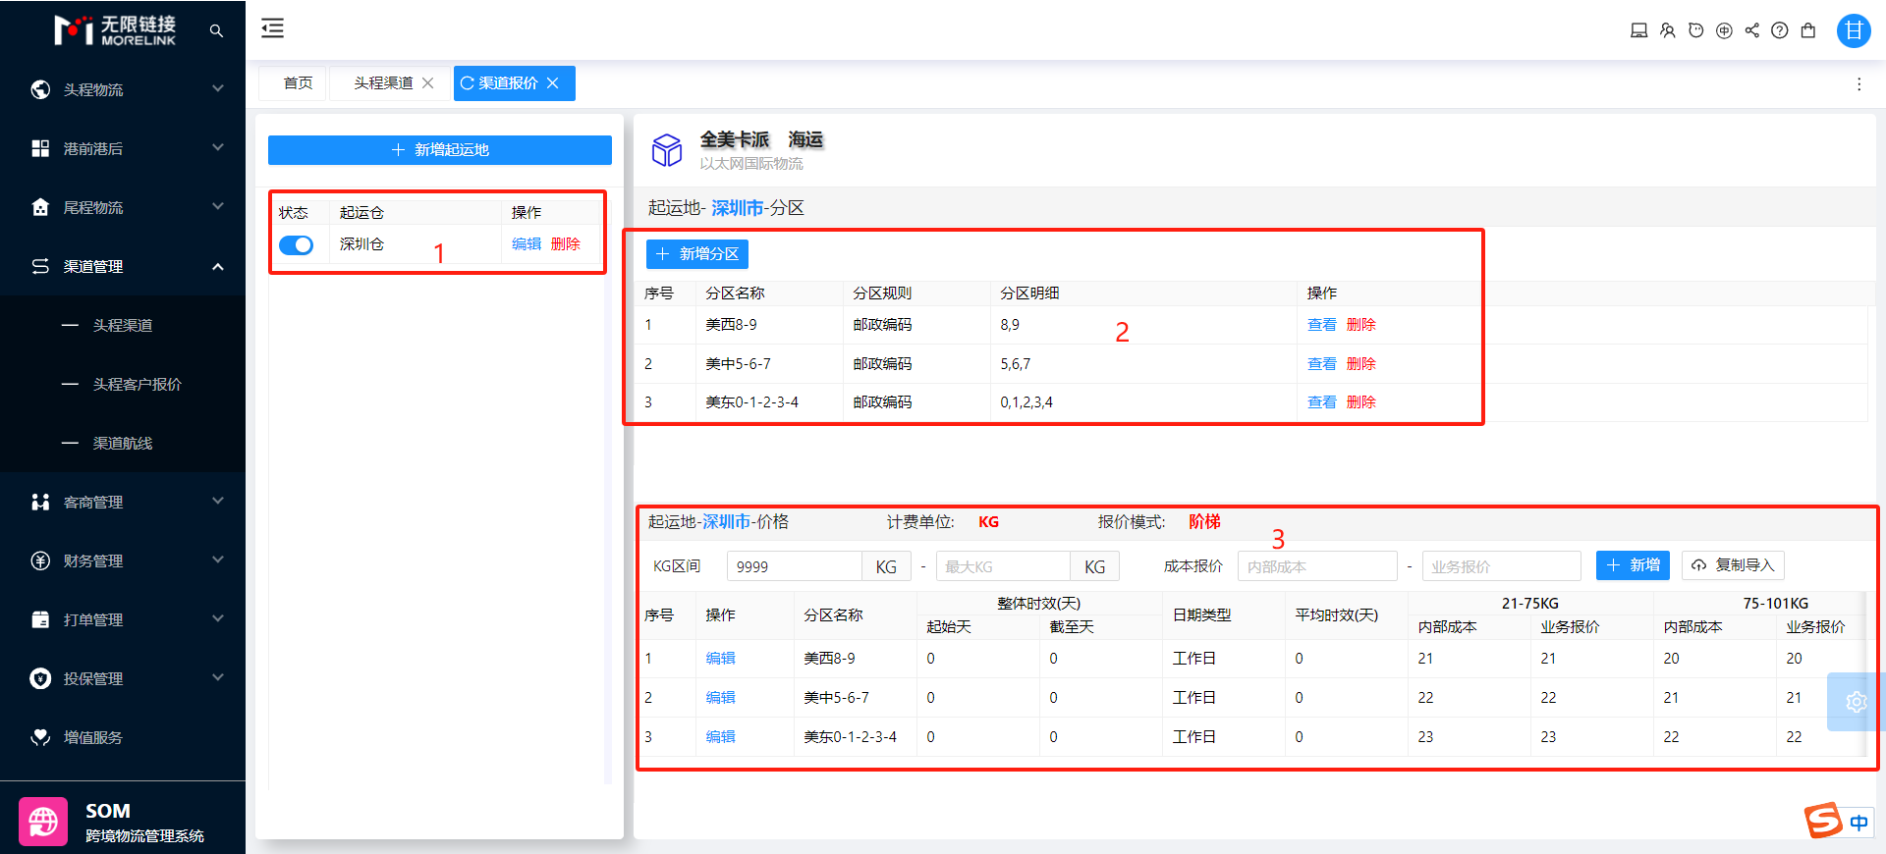Open the help question mark icon
Image resolution: width=1886 pixels, height=854 pixels.
tap(1779, 30)
